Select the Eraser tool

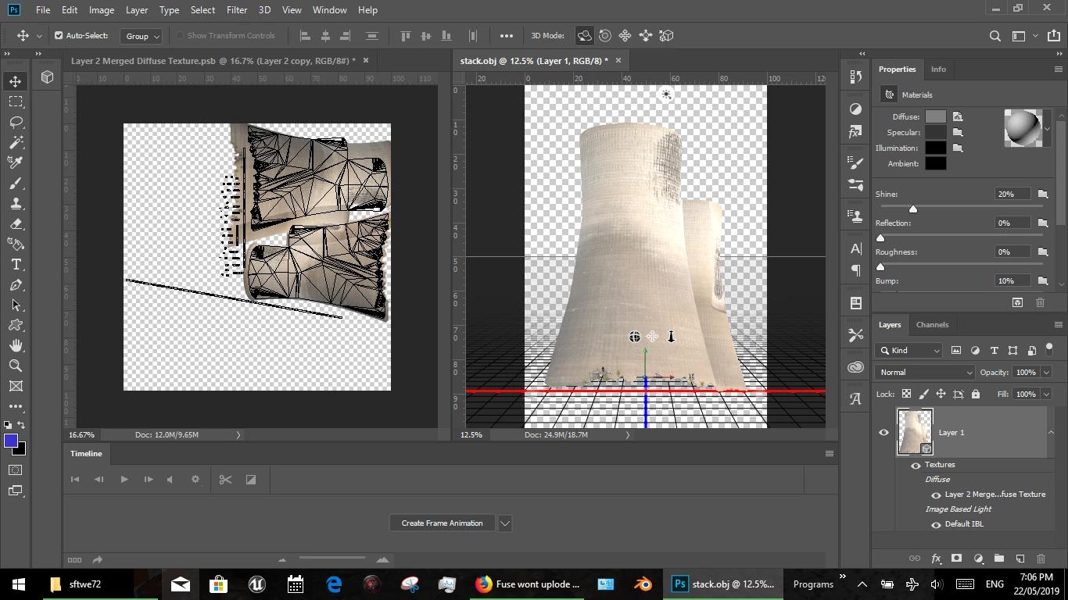point(16,223)
